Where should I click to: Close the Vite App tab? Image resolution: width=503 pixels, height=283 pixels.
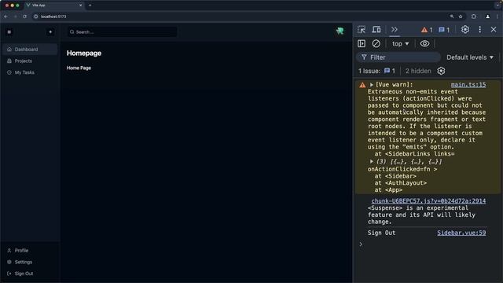[x=80, y=6]
